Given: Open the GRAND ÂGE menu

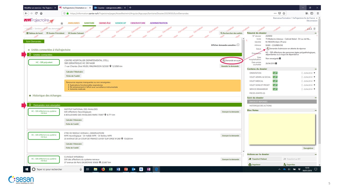Looking at the screenshot, I should point(105,23).
